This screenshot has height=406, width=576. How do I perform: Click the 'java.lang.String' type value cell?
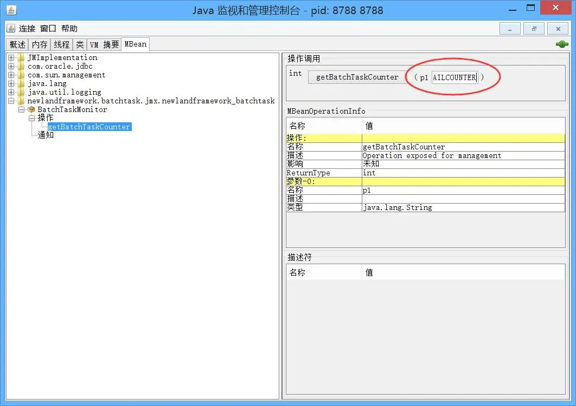pos(463,207)
